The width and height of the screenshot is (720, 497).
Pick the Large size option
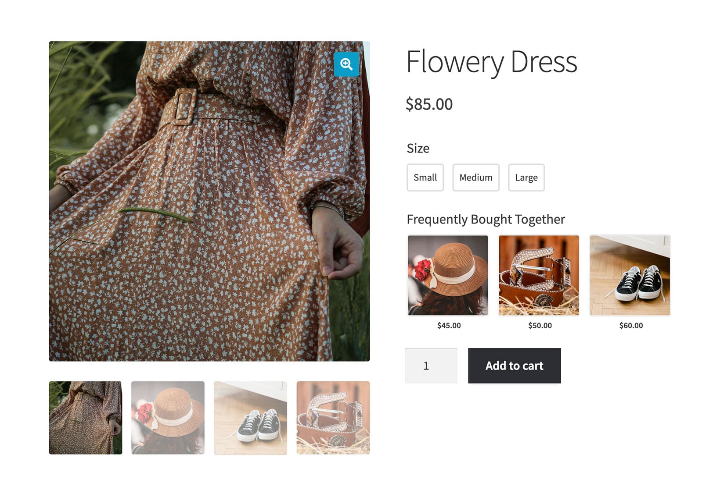click(x=526, y=177)
